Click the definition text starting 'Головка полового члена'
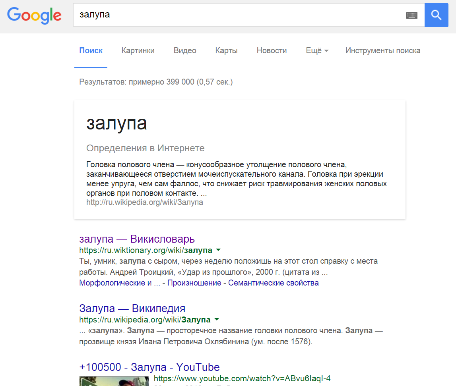This screenshot has height=386, width=456. pyautogui.click(x=237, y=179)
